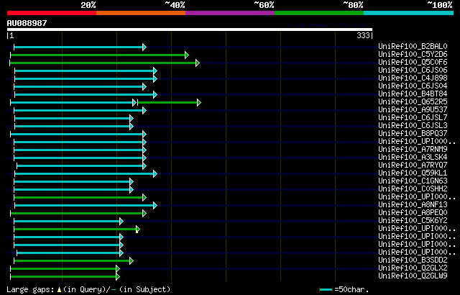This screenshot has width=460, height=295.
Task: Click the green alignment bar for B3SDD2
Action: pyautogui.click(x=72, y=261)
